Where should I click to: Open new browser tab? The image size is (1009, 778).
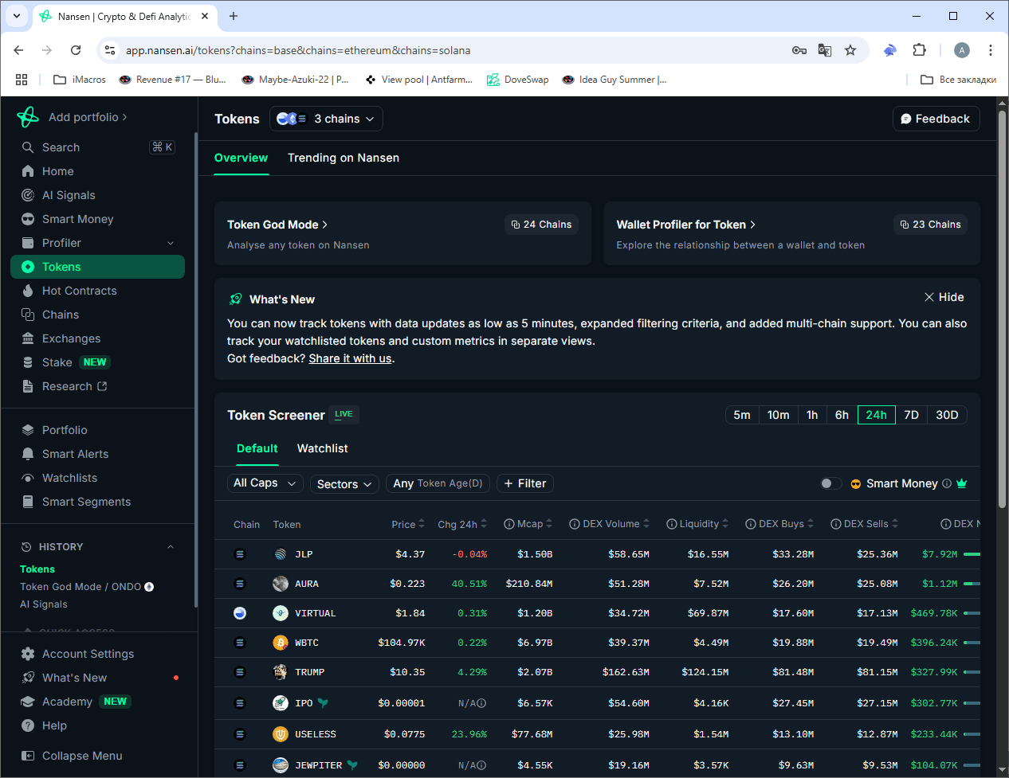(x=234, y=16)
